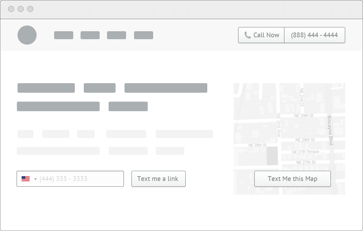Image resolution: width=363 pixels, height=231 pixels.
Task: Click the green traffic light control
Action: tap(30, 9)
